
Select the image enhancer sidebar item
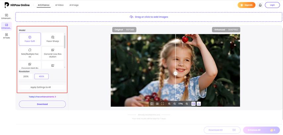[x=7, y=26]
